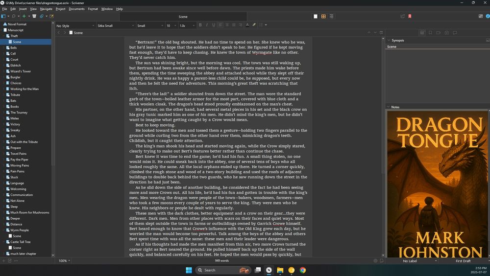
Task: Click the red Bookmark toolbar icon
Action: [x=410, y=16]
